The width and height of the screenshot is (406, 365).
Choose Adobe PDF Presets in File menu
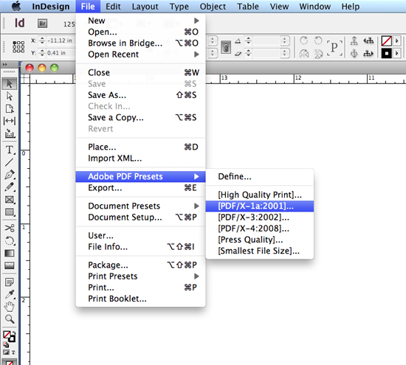tap(140, 176)
